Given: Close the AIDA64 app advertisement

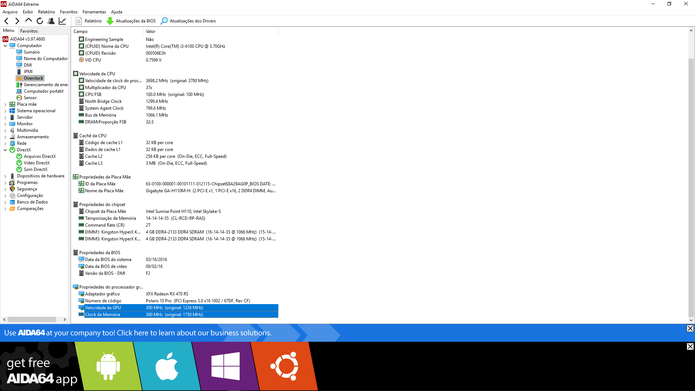Looking at the screenshot, I should tap(690, 346).
